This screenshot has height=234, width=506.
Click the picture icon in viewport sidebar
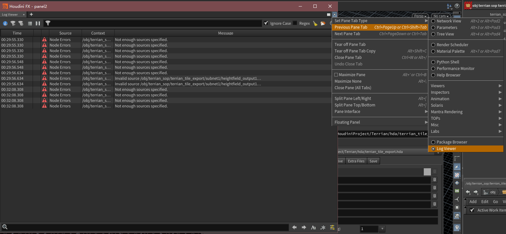[x=457, y=215]
